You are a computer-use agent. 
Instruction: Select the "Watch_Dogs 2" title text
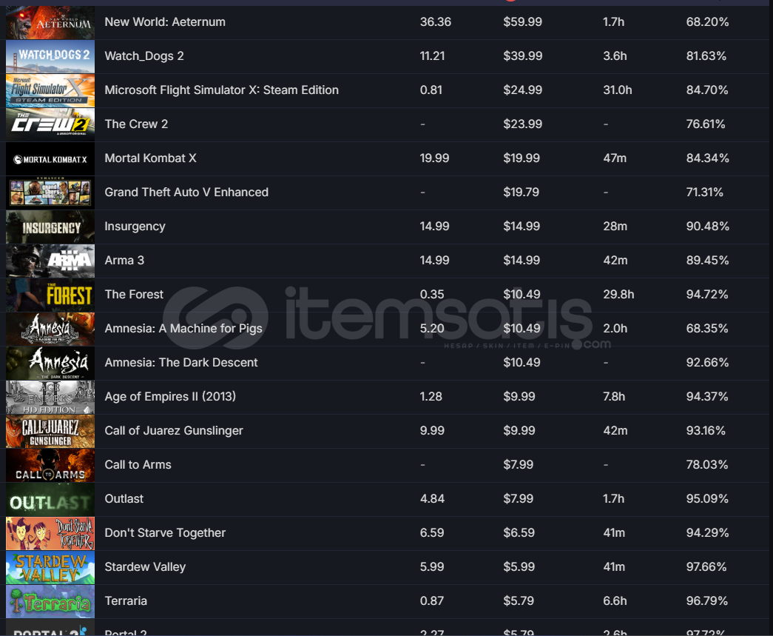point(144,56)
